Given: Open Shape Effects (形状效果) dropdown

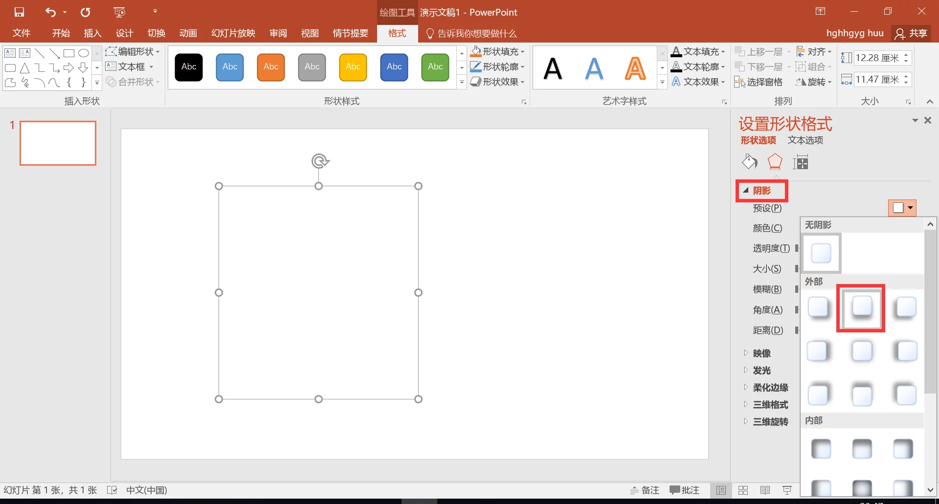Looking at the screenshot, I should tap(497, 82).
